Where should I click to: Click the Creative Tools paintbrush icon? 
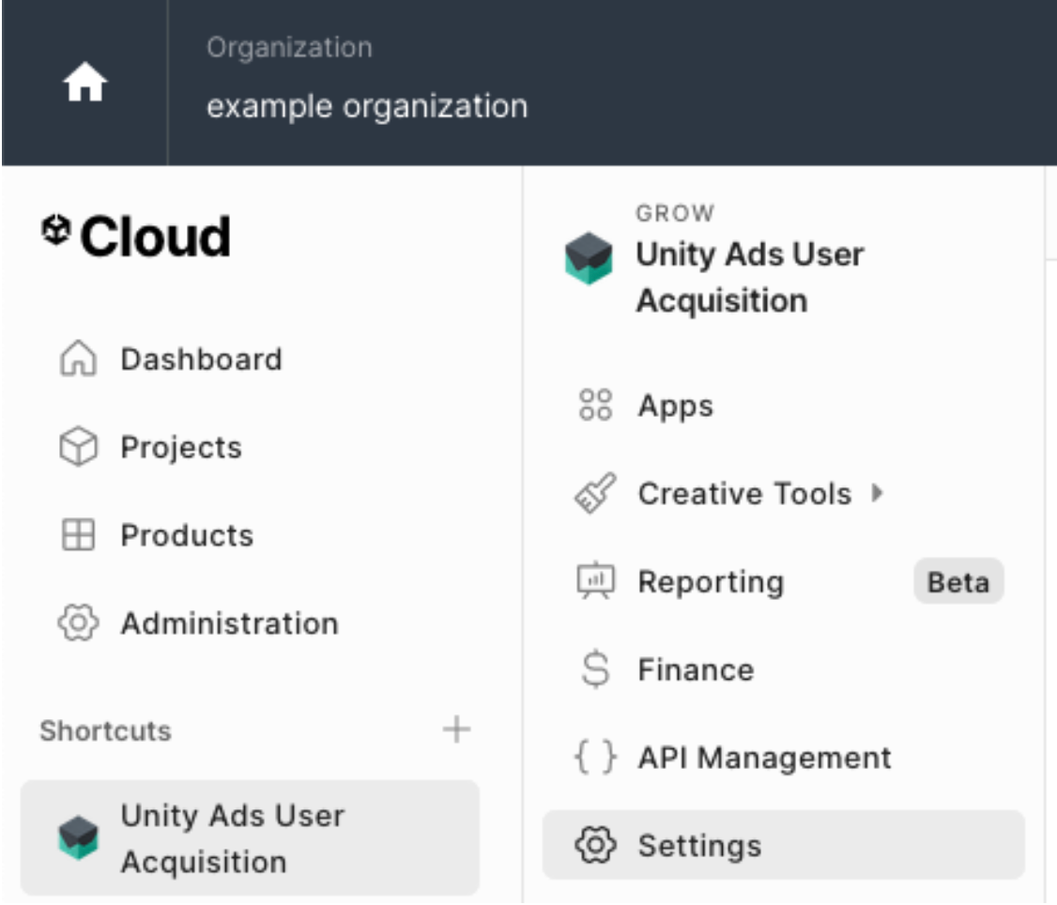pyautogui.click(x=595, y=493)
